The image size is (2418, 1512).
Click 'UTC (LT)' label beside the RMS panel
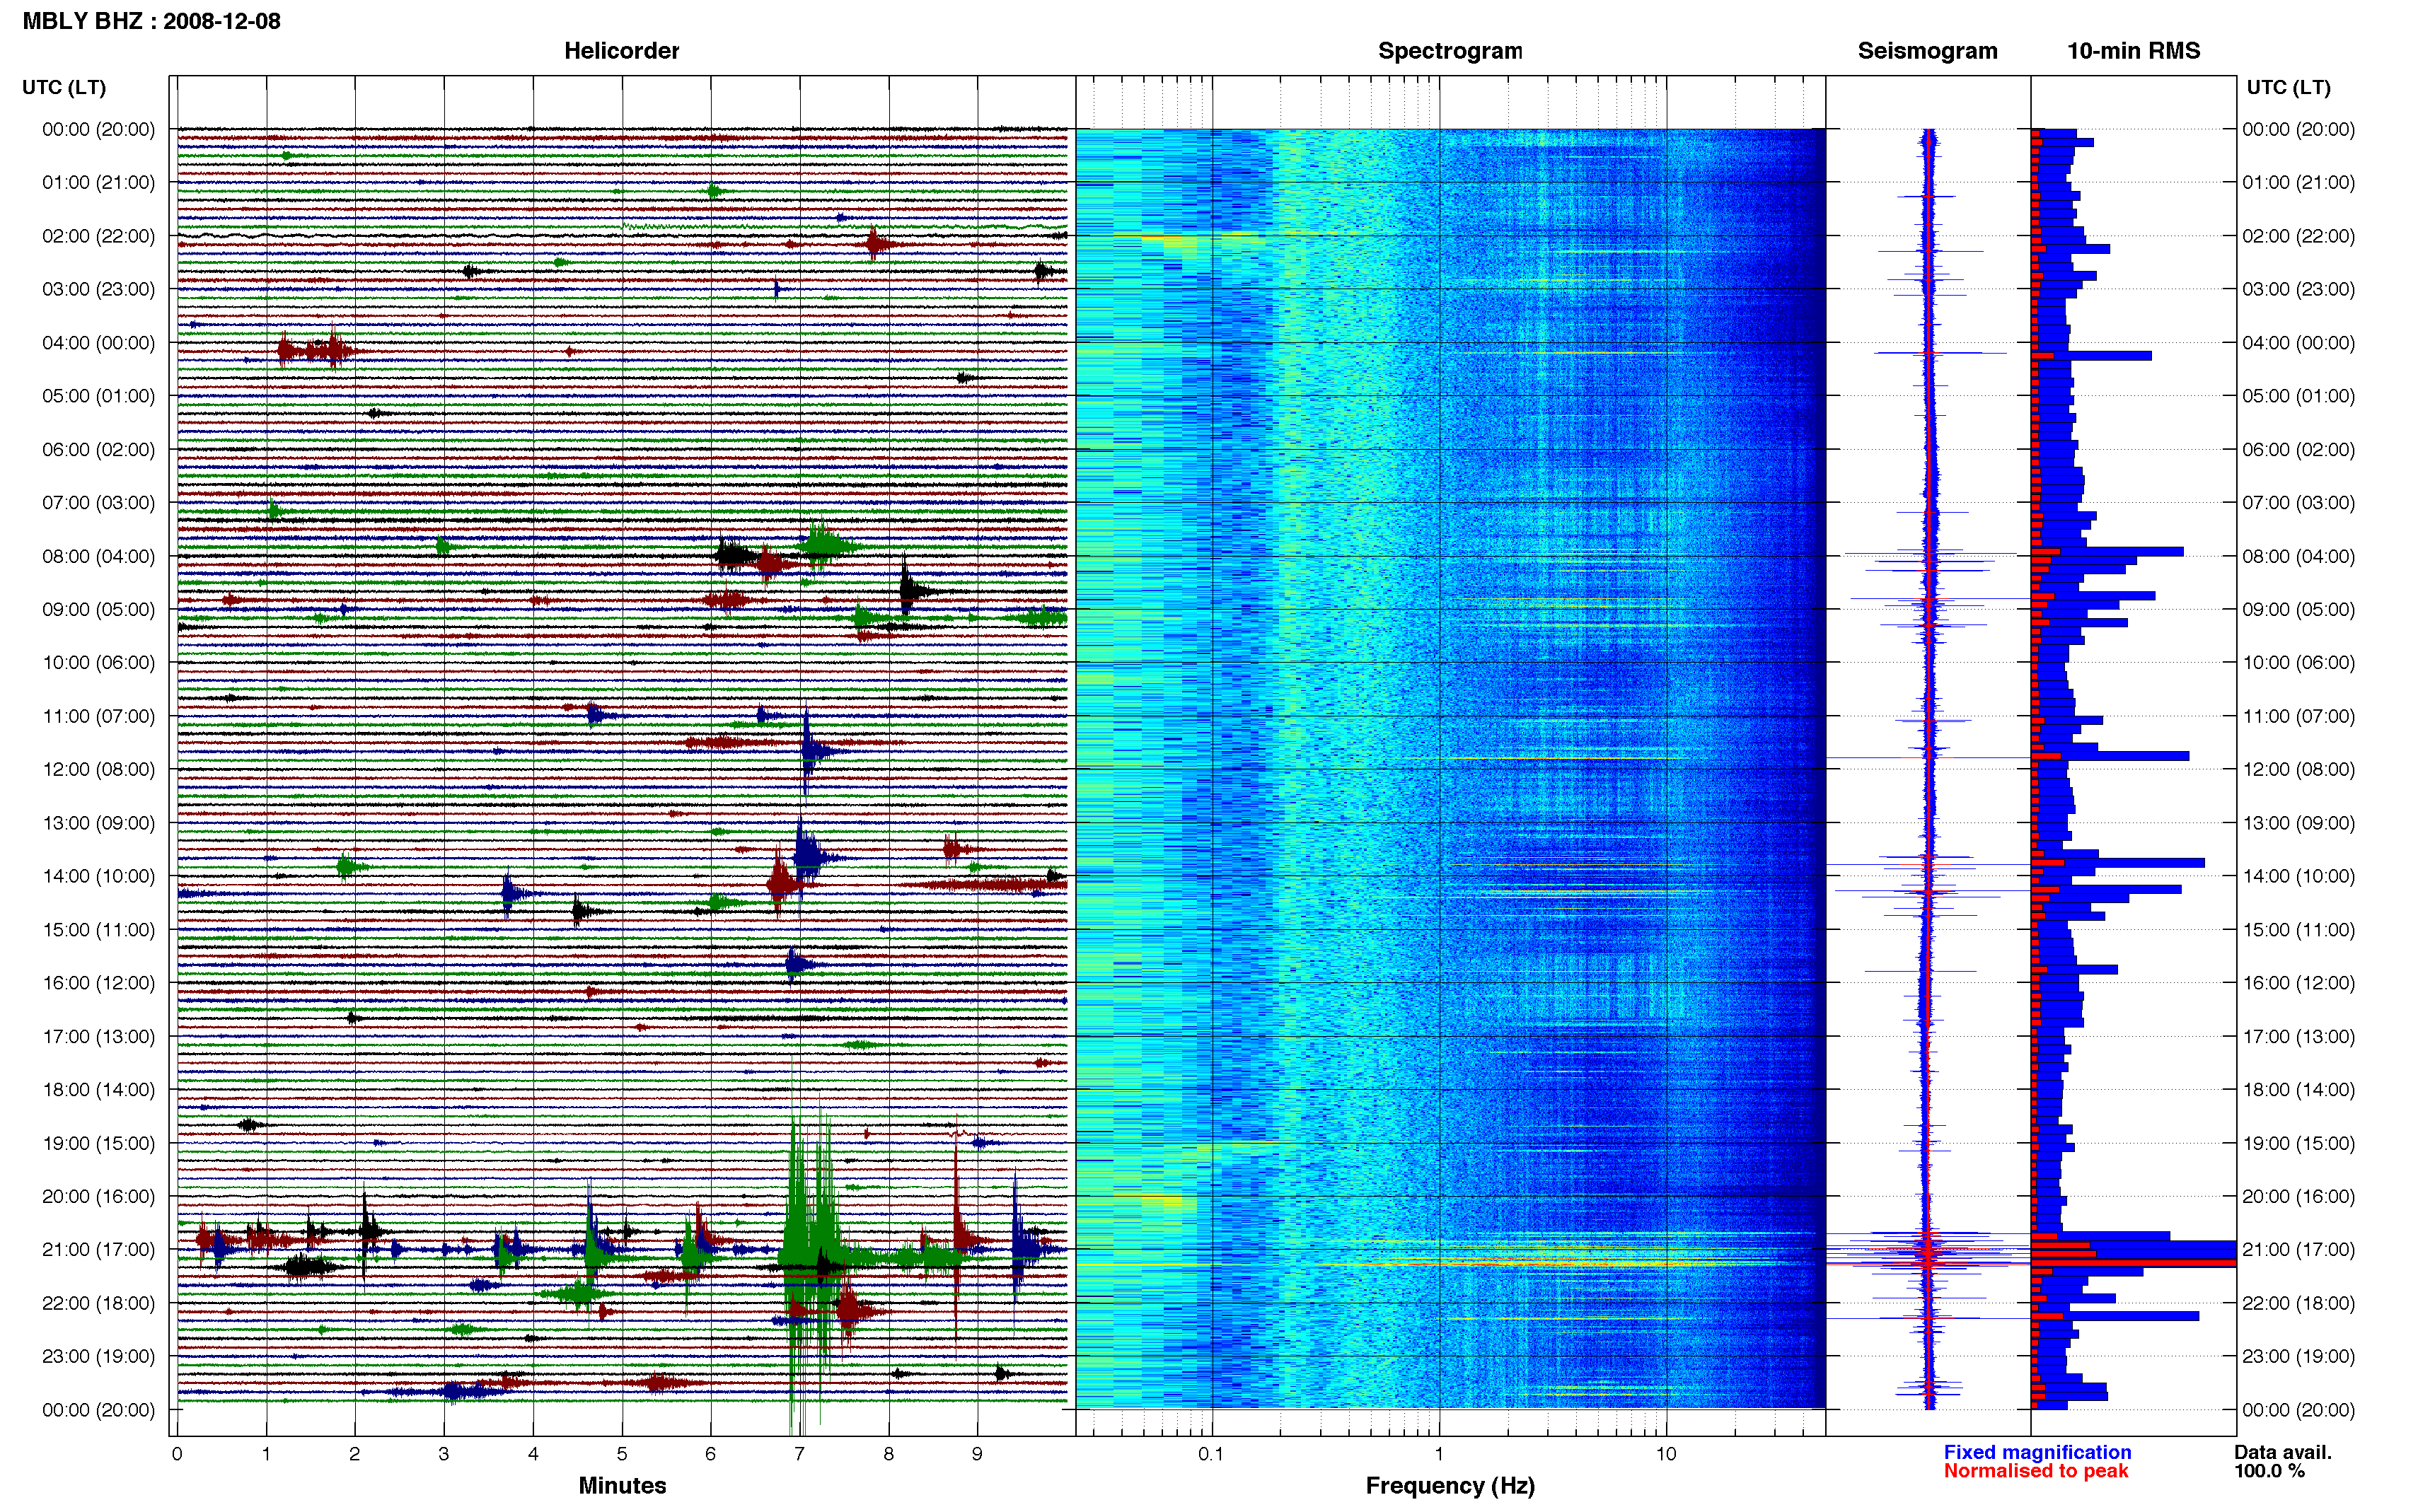pos(2288,87)
